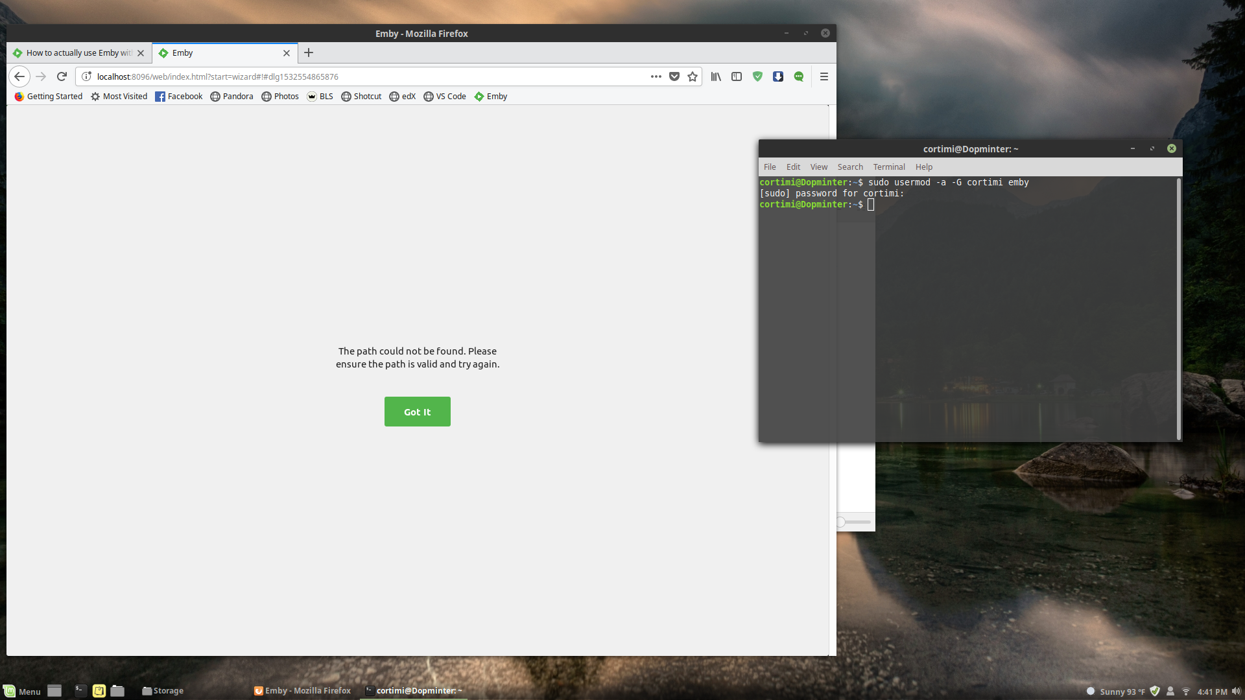Click the 4:41 PM clock
Image resolution: width=1245 pixels, height=700 pixels.
click(1212, 692)
